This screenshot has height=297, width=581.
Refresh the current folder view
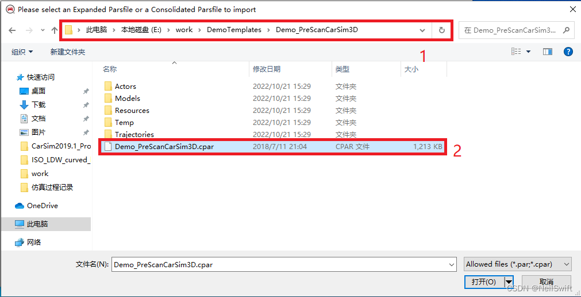[x=441, y=30]
